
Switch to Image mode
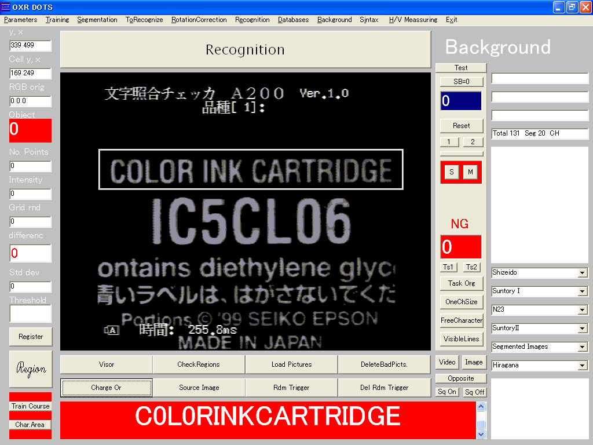(x=474, y=362)
